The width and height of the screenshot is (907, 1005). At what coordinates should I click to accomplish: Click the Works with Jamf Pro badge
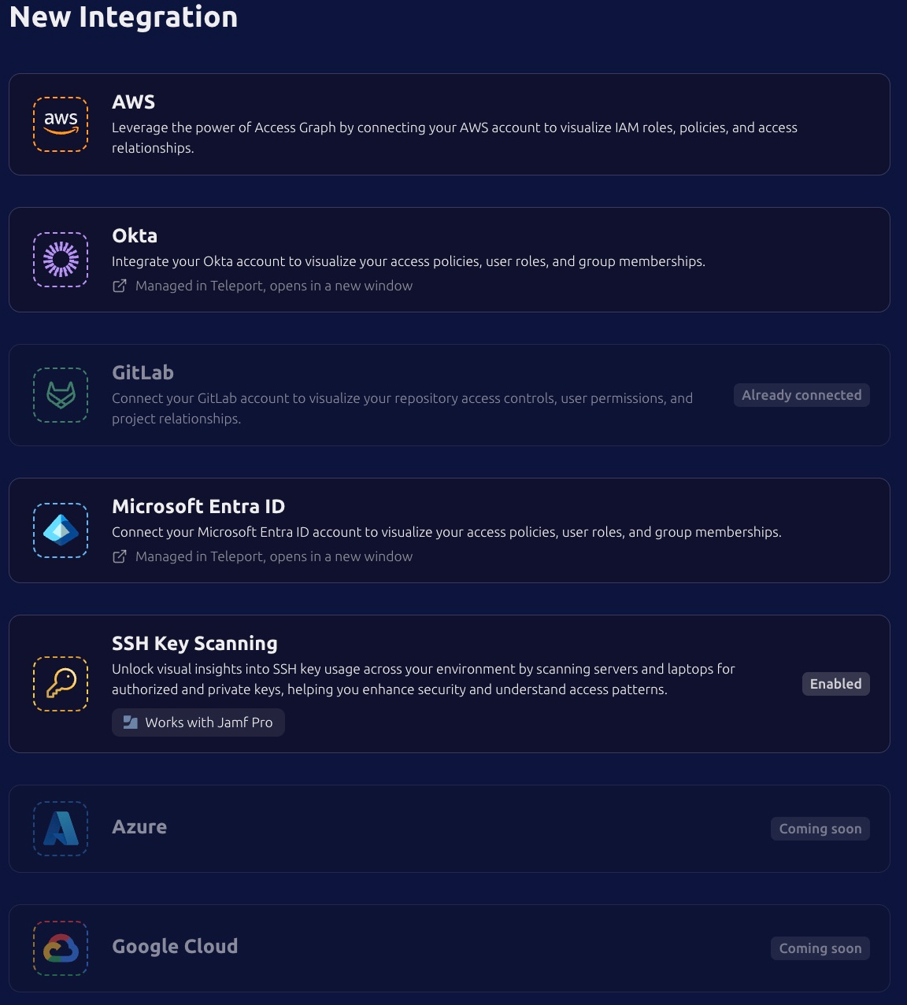pos(198,722)
